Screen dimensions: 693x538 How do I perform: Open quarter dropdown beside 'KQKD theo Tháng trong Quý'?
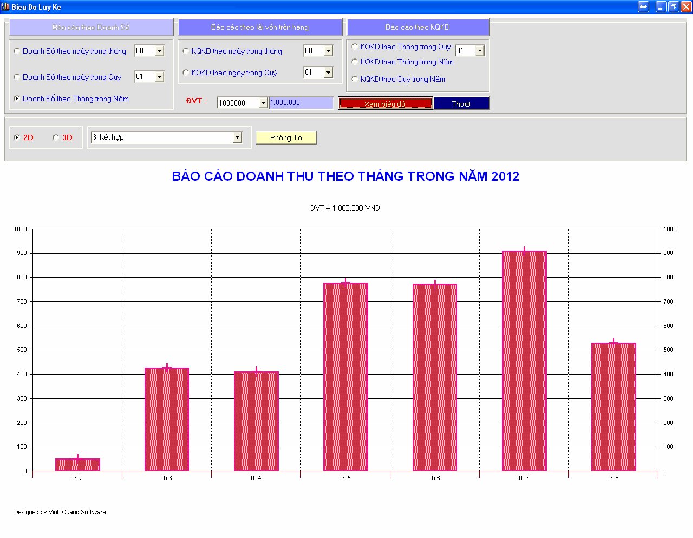tap(480, 51)
